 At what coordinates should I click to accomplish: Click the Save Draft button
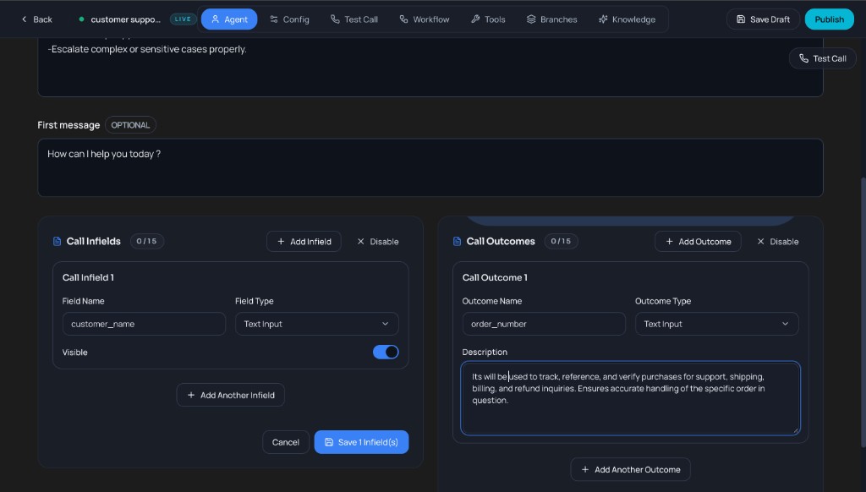[x=763, y=19]
